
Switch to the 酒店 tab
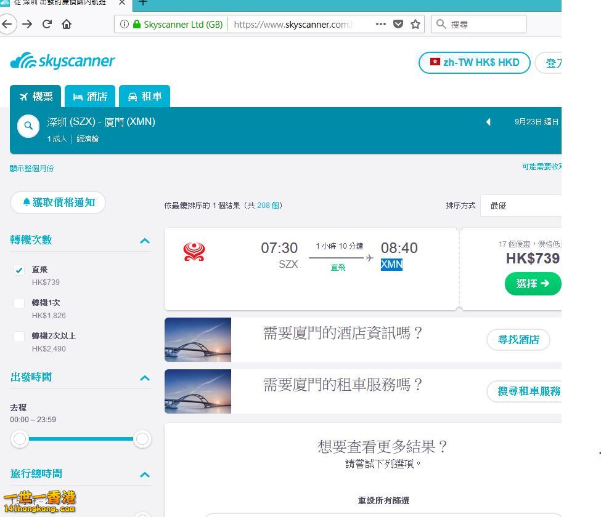pos(90,96)
